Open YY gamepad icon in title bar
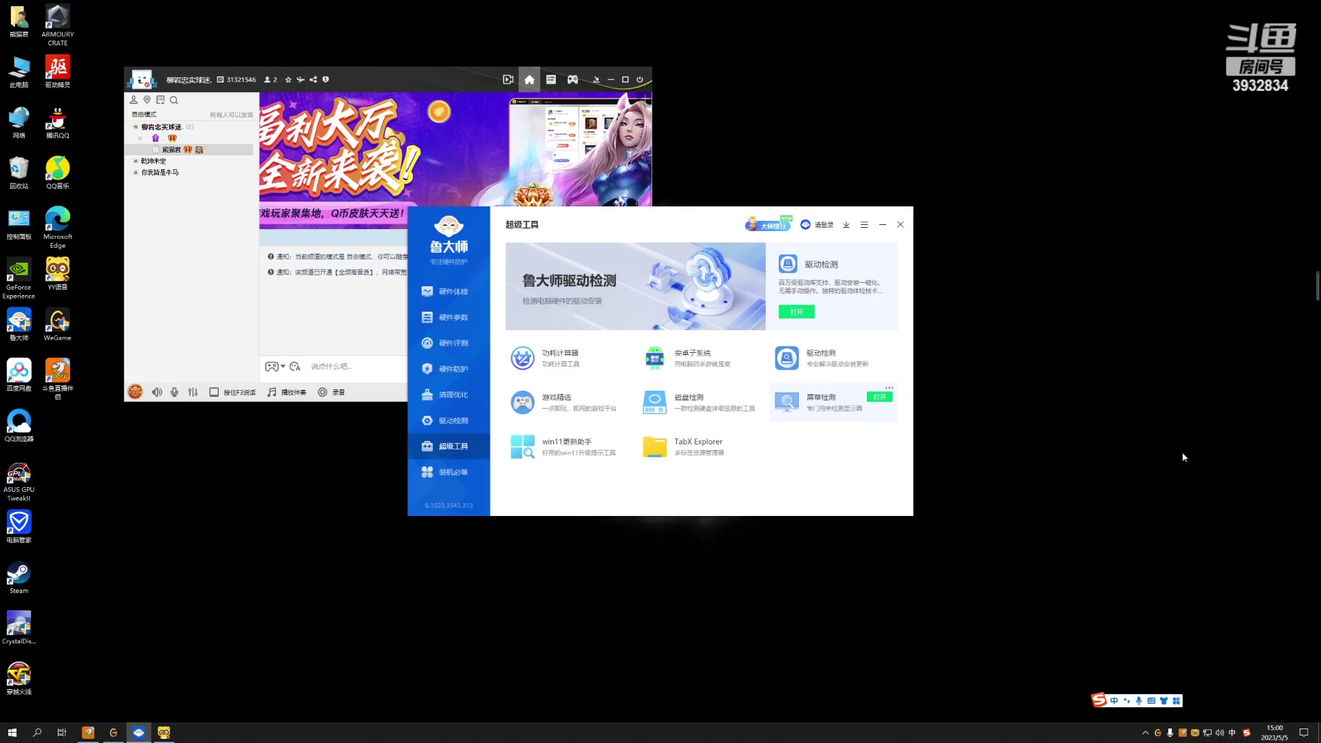The height and width of the screenshot is (743, 1321). pyautogui.click(x=572, y=80)
